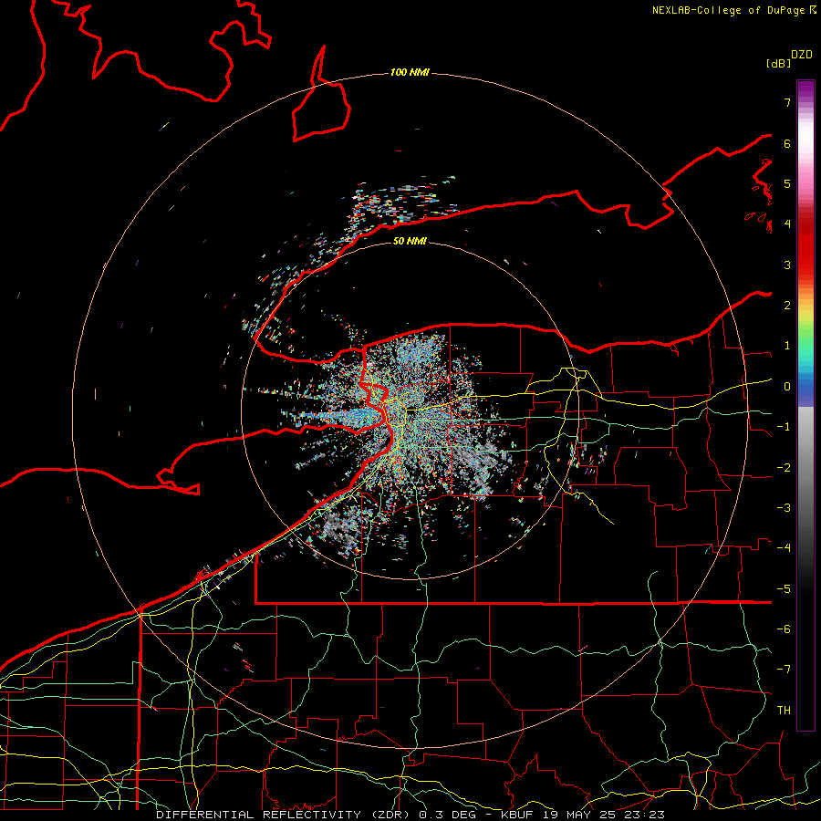This screenshot has height=821, width=821.
Task: Click the TH threshold label on legend
Action: coord(784,711)
